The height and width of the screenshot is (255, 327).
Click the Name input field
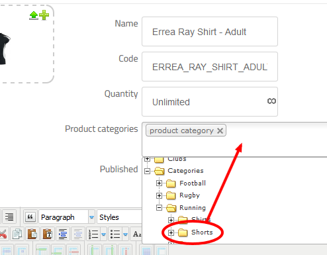coord(210,32)
